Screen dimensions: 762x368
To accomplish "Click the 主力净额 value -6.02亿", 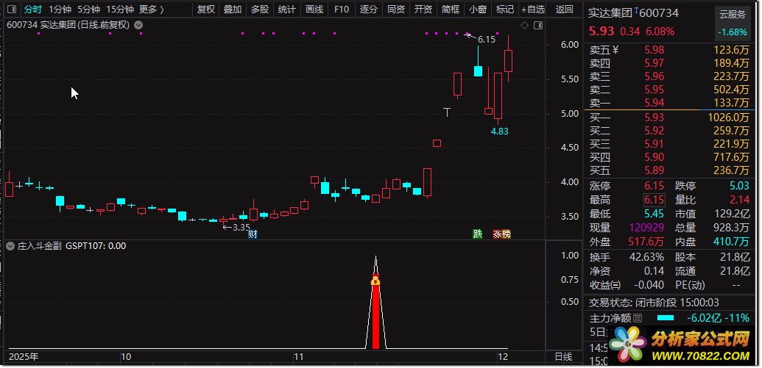I will 703,318.
